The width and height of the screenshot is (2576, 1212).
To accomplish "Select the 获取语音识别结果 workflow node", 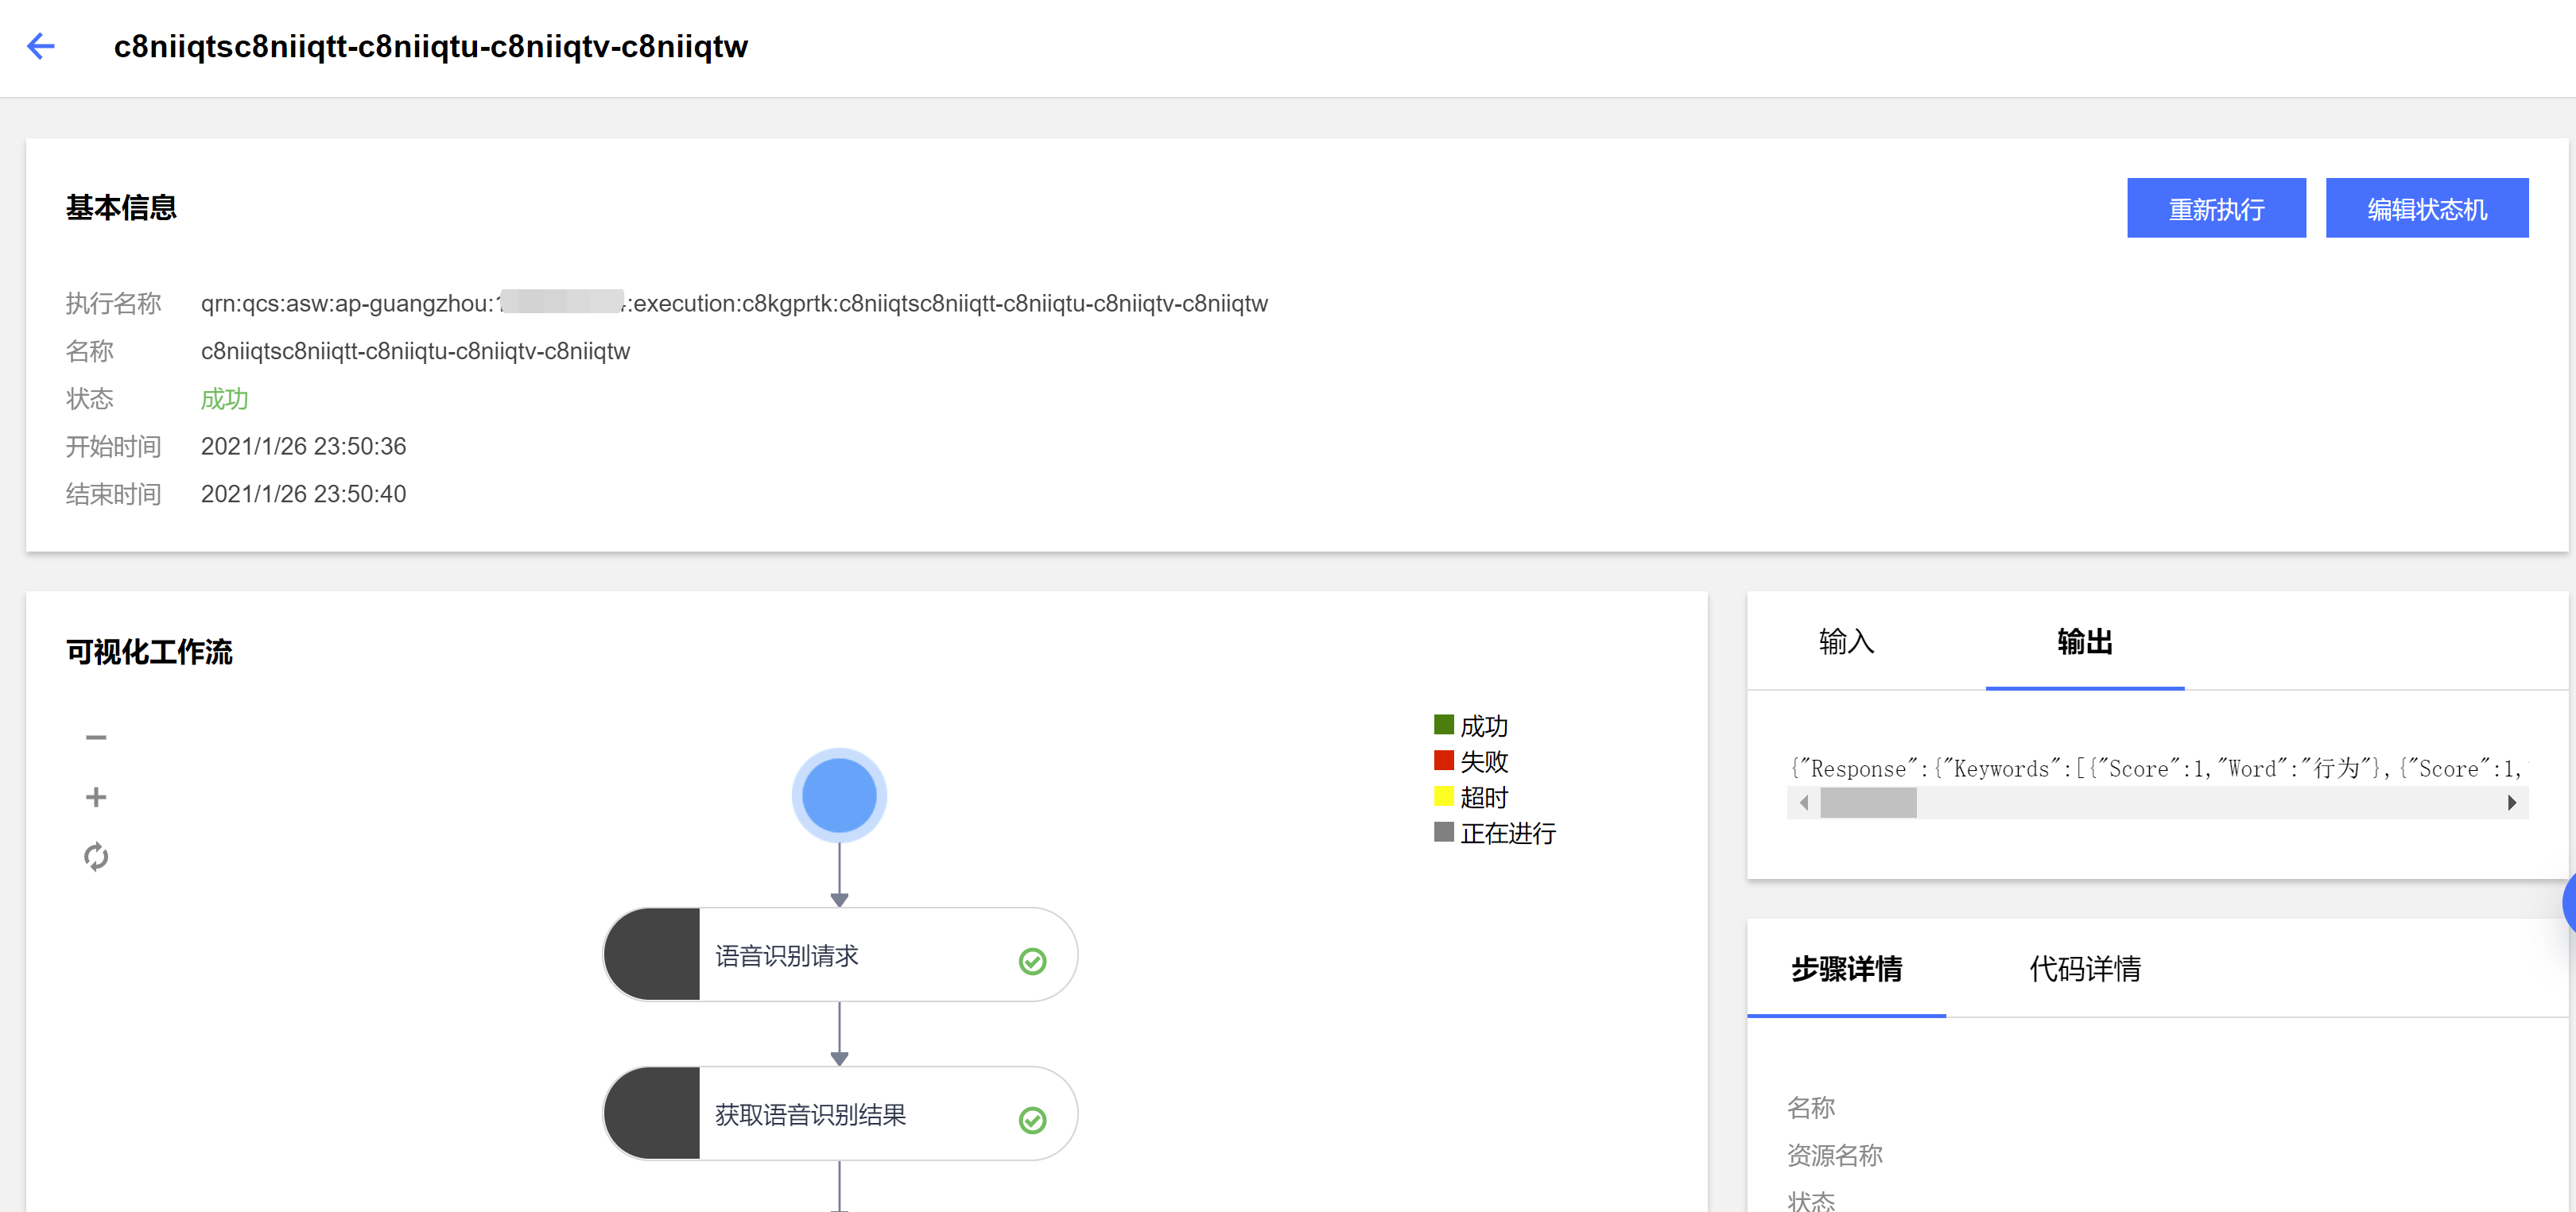I will point(810,1115).
